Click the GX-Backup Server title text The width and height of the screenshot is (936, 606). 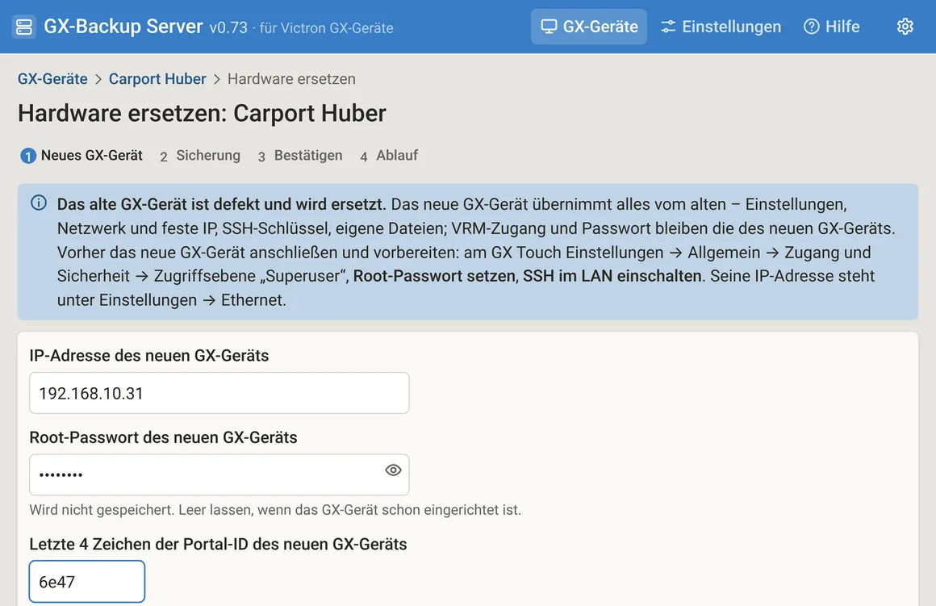pos(123,27)
